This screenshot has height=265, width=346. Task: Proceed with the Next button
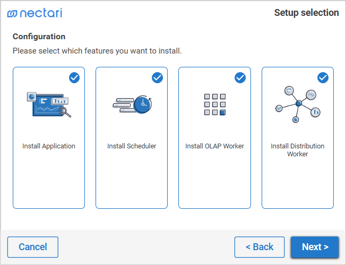(x=315, y=247)
